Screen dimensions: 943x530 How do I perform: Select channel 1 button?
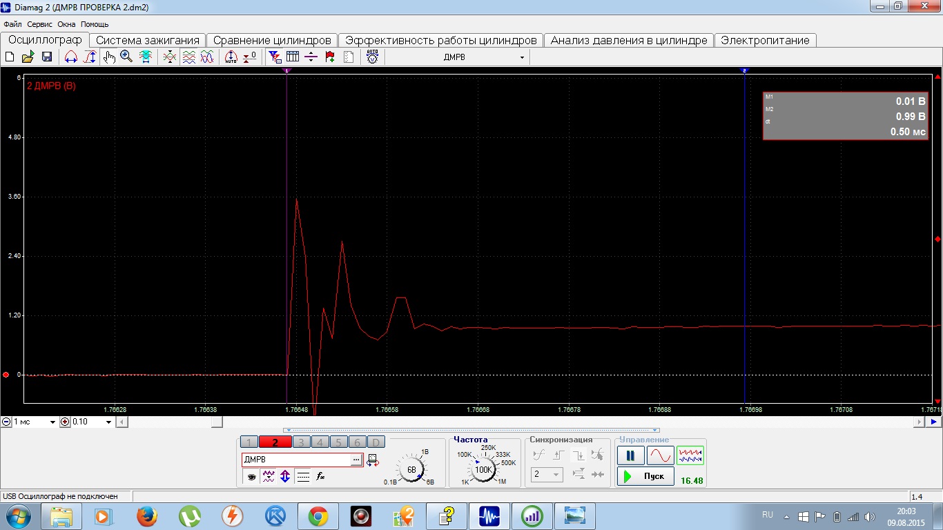(249, 443)
